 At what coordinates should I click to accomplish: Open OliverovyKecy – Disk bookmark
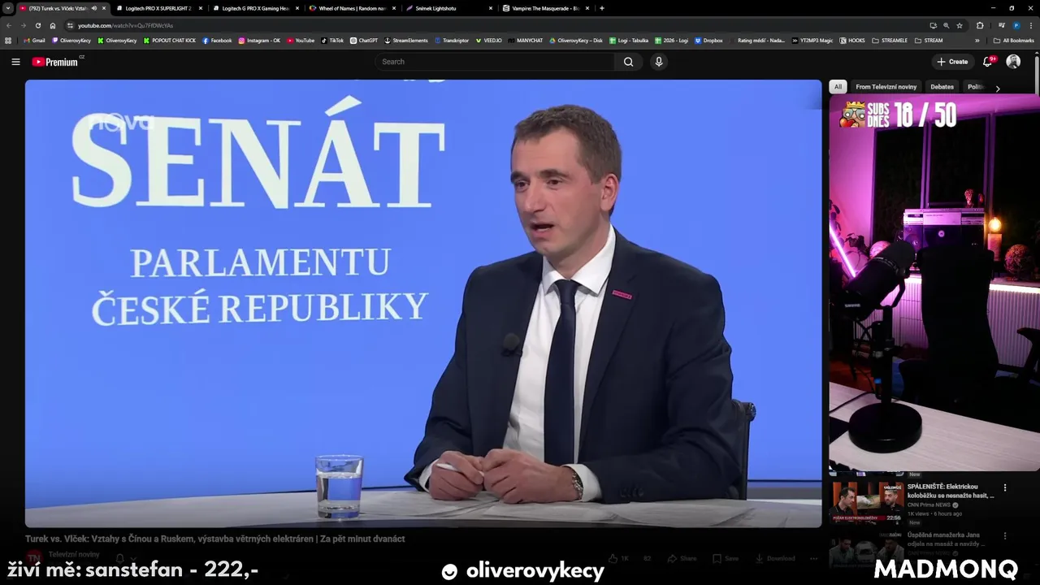[x=576, y=41]
